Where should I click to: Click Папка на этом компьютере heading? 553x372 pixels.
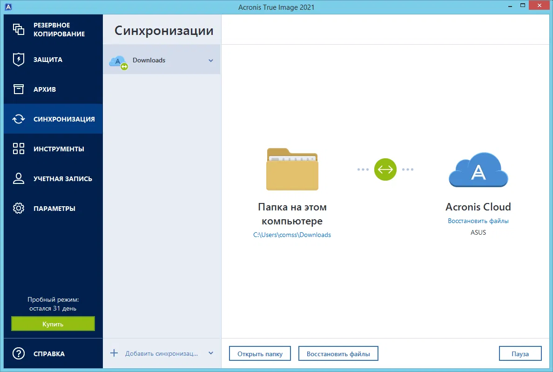[292, 214]
